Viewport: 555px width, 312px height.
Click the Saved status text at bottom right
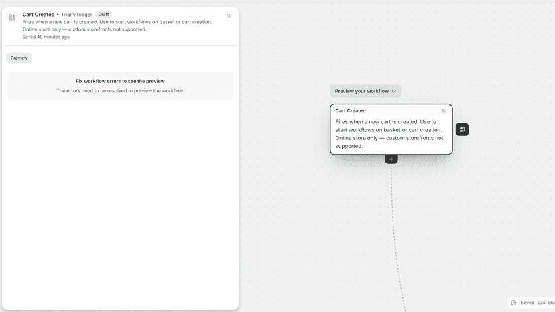click(x=527, y=303)
